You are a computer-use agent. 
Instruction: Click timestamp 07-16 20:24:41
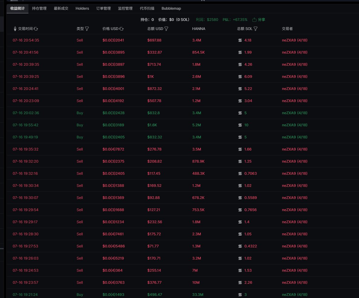click(25, 89)
